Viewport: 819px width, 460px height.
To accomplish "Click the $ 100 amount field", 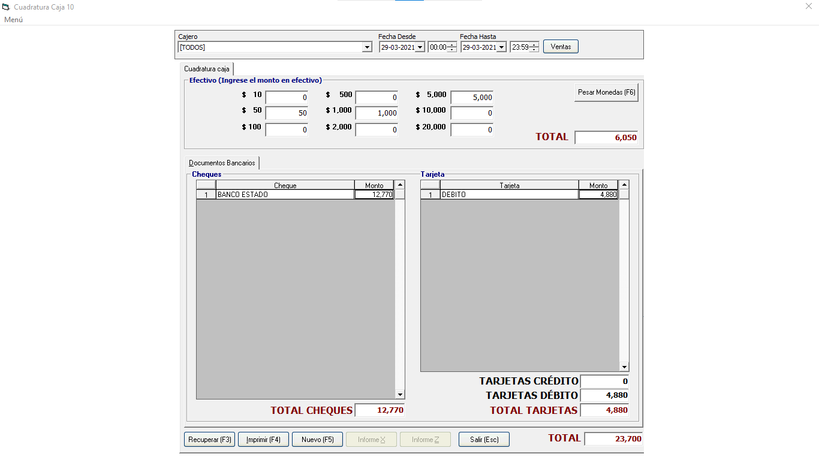I will 287,129.
